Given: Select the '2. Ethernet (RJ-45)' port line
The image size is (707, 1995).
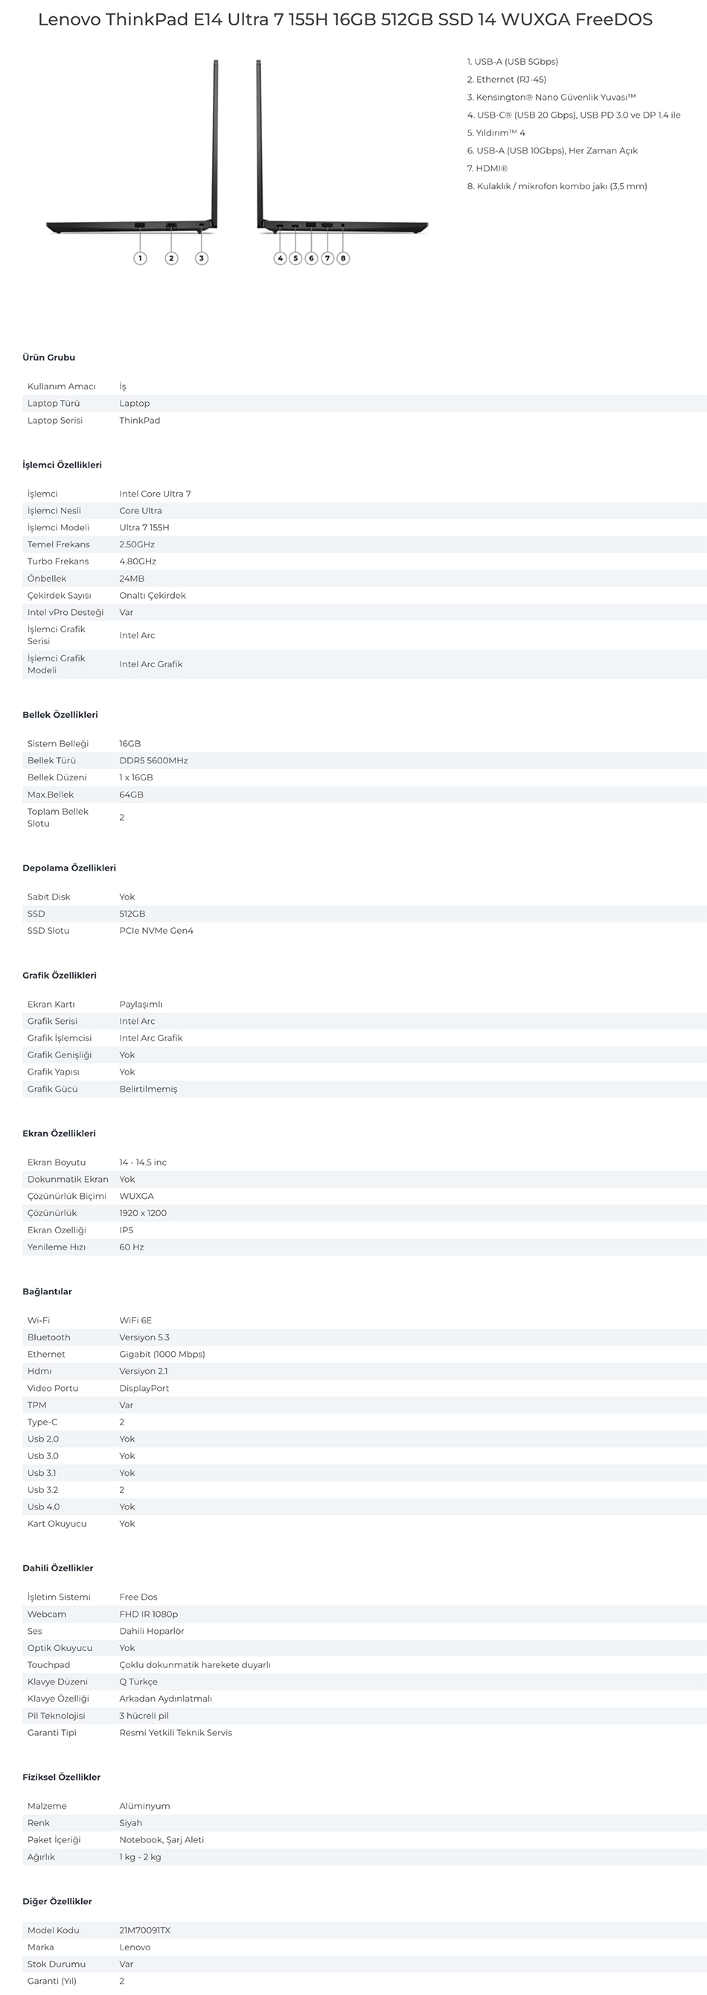Looking at the screenshot, I should coord(507,80).
